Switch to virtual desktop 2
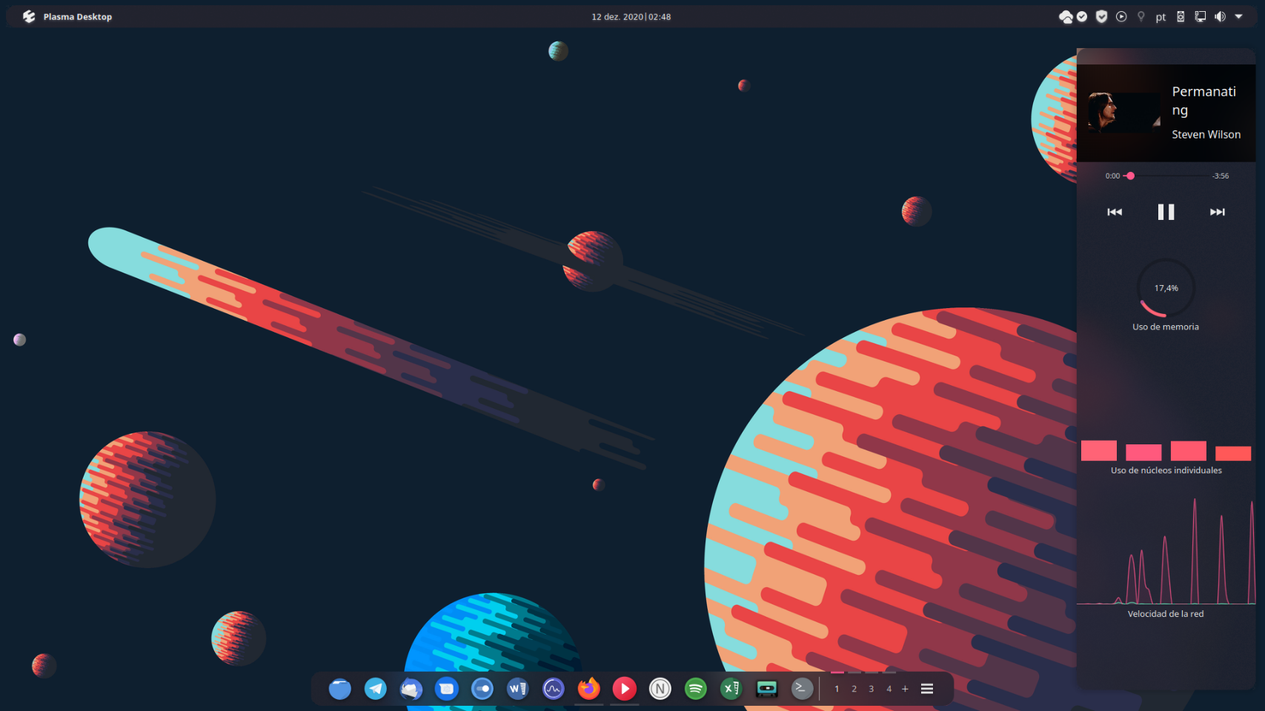The width and height of the screenshot is (1265, 711). (x=854, y=689)
